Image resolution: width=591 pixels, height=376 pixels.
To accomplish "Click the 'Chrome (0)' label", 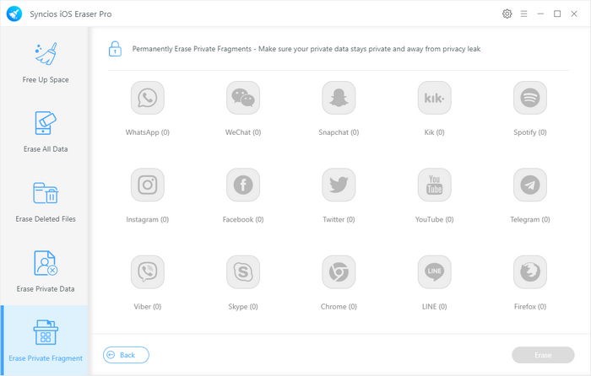I will [339, 307].
